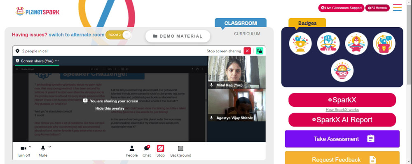
Task: Toggle the ROOM 2 switch
Action: pos(118,35)
